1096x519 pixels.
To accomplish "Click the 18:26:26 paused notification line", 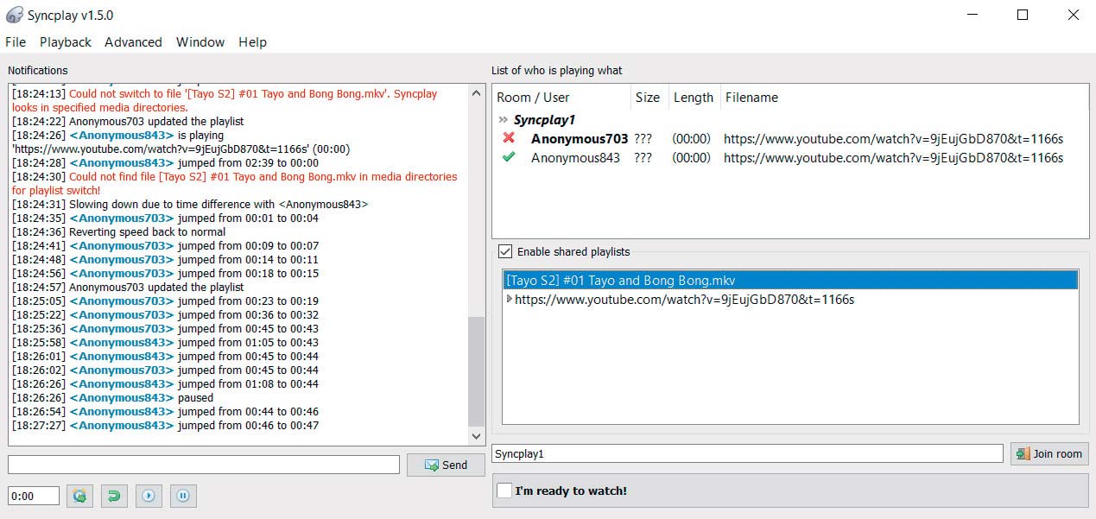I will [x=112, y=397].
